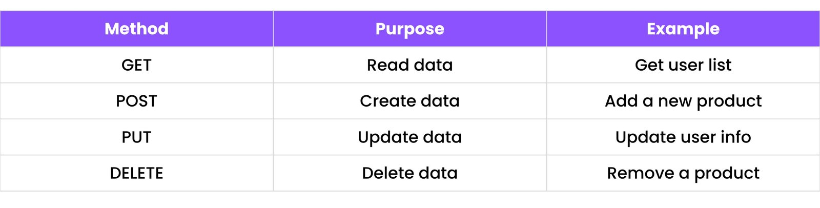Screen dimensions: 820x208
Task: Click the 'Create data' purpose cell
Action: click(409, 101)
